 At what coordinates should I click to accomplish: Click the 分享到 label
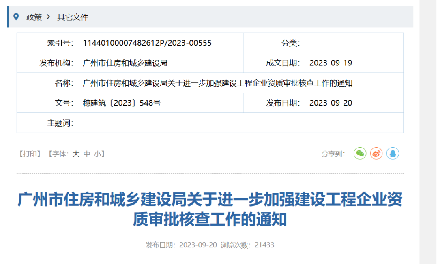333,154
